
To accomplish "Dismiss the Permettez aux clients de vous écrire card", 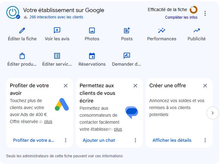I will point(135,86).
